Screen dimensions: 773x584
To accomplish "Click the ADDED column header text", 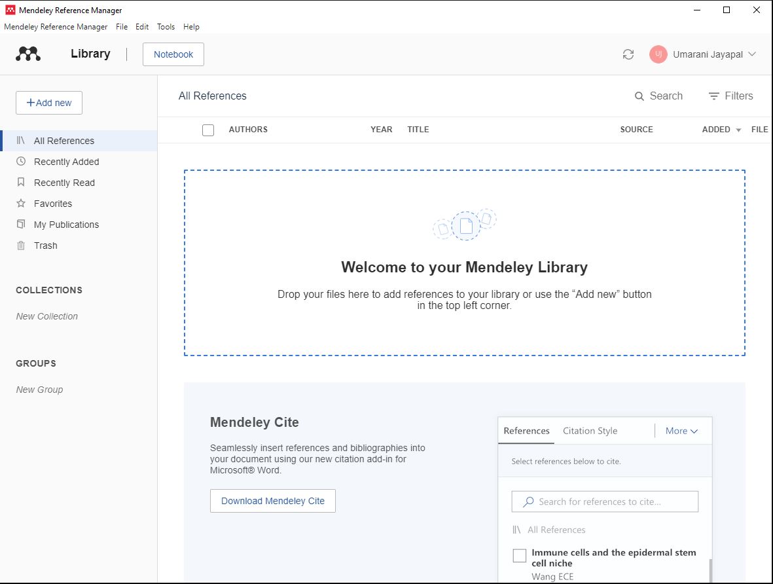I will [x=716, y=130].
